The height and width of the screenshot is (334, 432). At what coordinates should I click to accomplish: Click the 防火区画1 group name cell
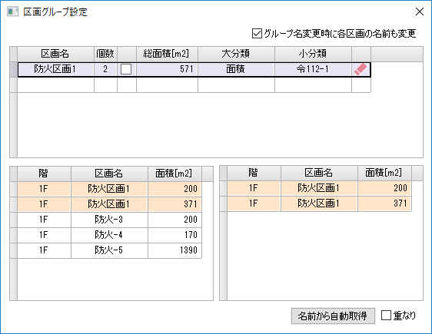coord(55,69)
